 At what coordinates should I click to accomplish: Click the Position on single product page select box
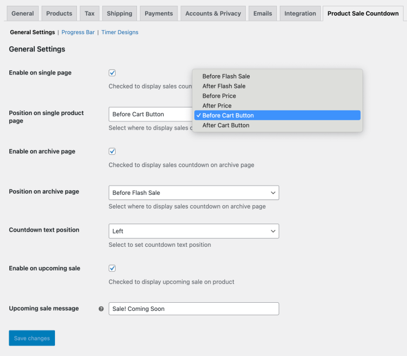click(x=150, y=114)
